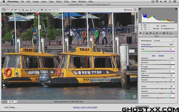This screenshot has width=179, height=112.
Task: Open Spotlight search in menu bar
Action: (x=170, y=1)
